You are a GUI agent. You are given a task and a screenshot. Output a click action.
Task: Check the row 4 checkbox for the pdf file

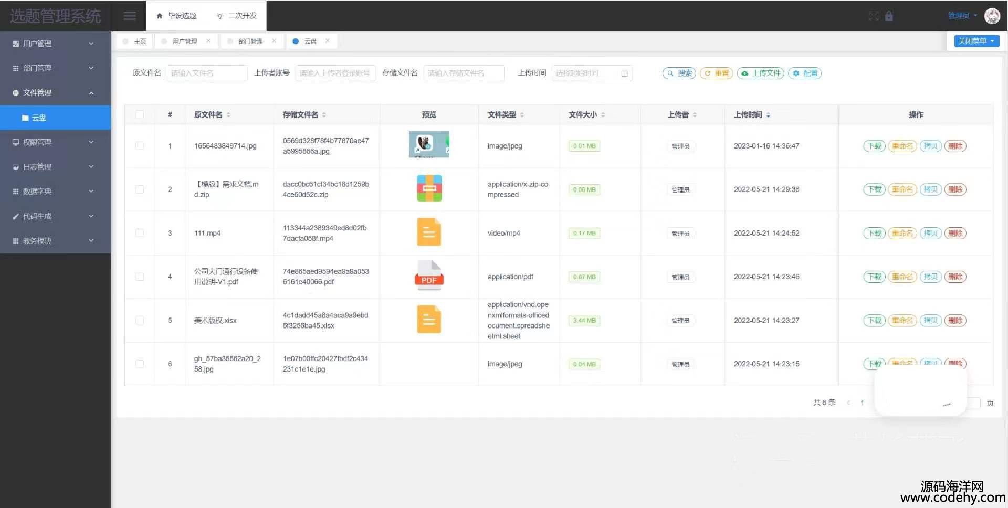pos(140,277)
